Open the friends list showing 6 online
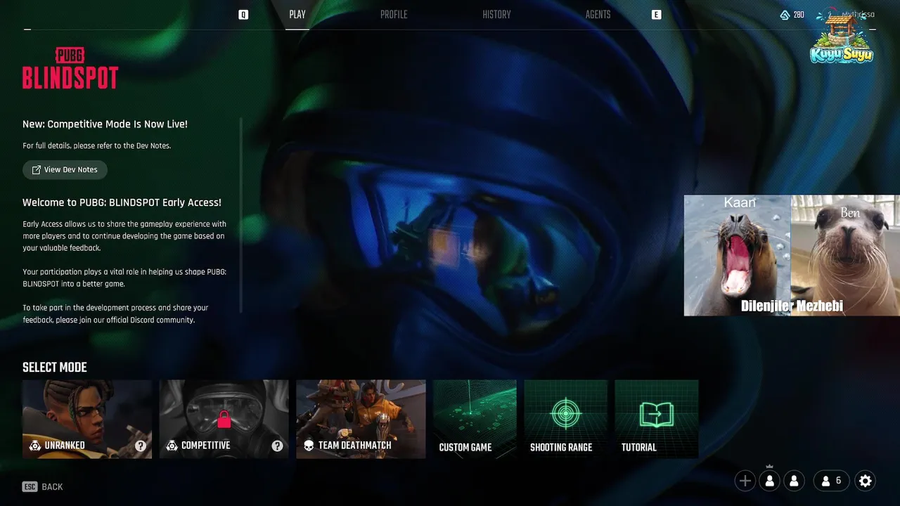This screenshot has width=900, height=506. [x=831, y=481]
